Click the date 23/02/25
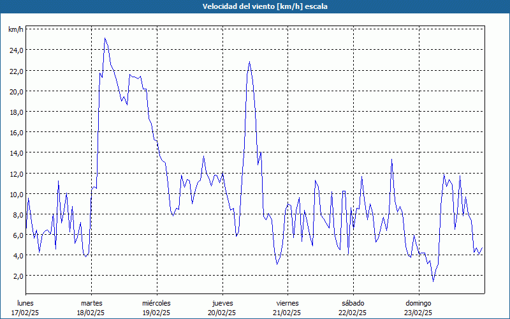This screenshot has width=510, height=319. (418, 313)
